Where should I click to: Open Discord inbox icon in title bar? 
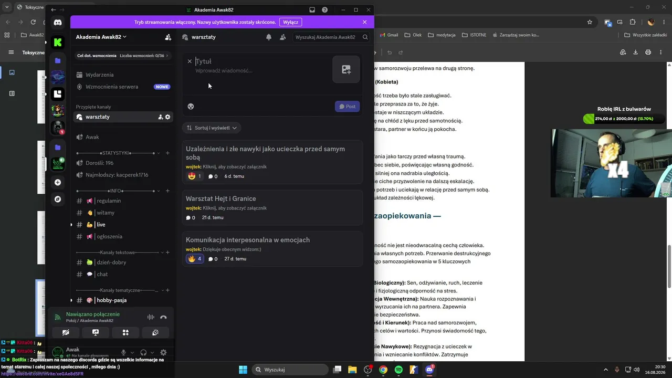[x=312, y=9]
